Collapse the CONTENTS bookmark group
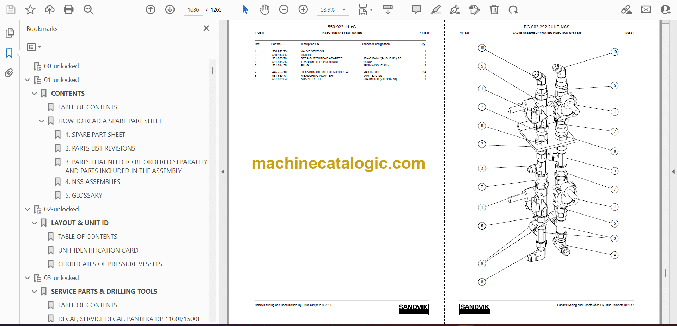The height and width of the screenshot is (326, 677). [35, 94]
